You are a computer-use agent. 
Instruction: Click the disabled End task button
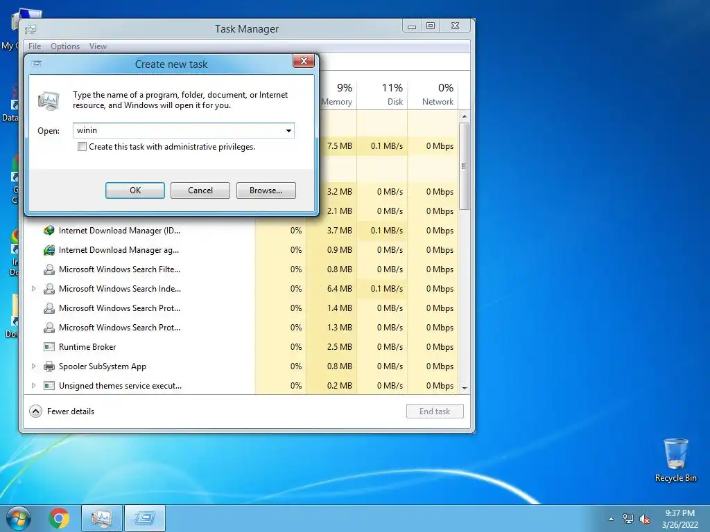(435, 411)
